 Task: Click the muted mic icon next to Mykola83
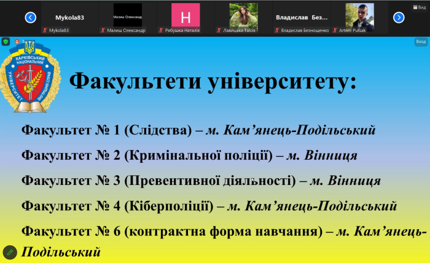(x=45, y=30)
